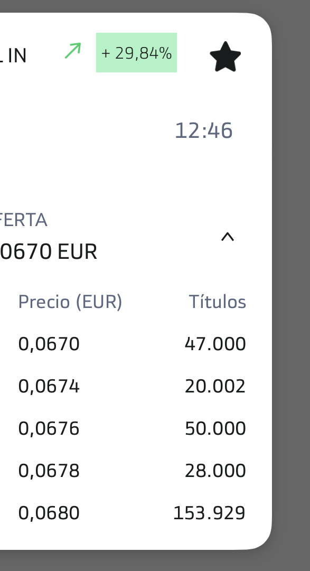Select the 0670 EUR best offer price
Viewport: 310px width, 571px height.
(x=48, y=251)
